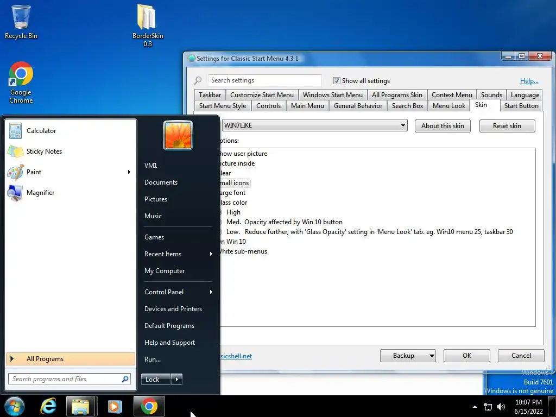Open the classicshell.net link
The width and height of the screenshot is (556, 417).
236,356
